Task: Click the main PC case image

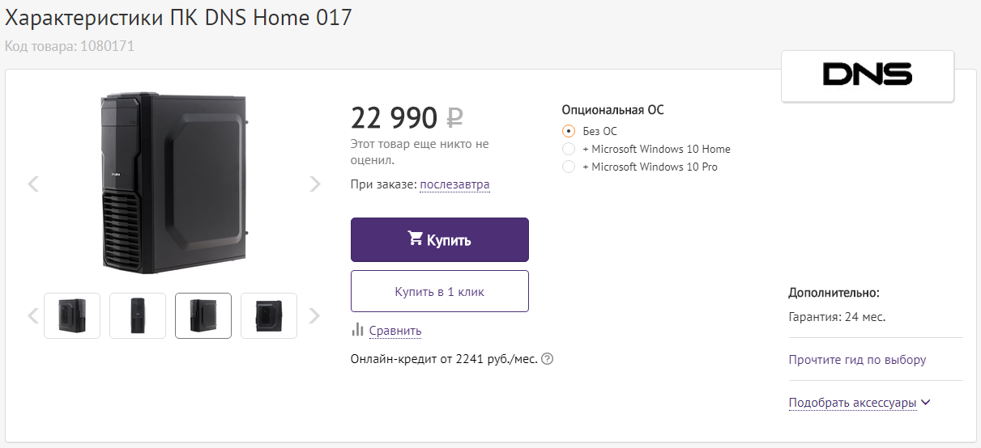Action: pyautogui.click(x=173, y=184)
